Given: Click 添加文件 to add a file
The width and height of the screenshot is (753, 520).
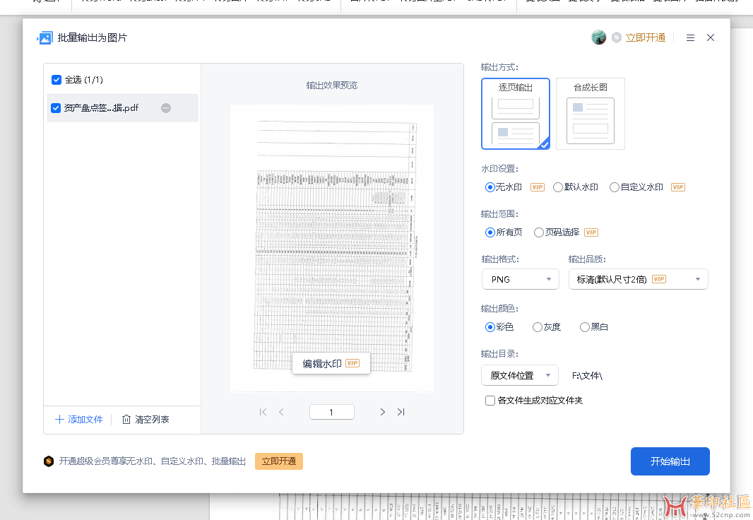Looking at the screenshot, I should [x=79, y=420].
